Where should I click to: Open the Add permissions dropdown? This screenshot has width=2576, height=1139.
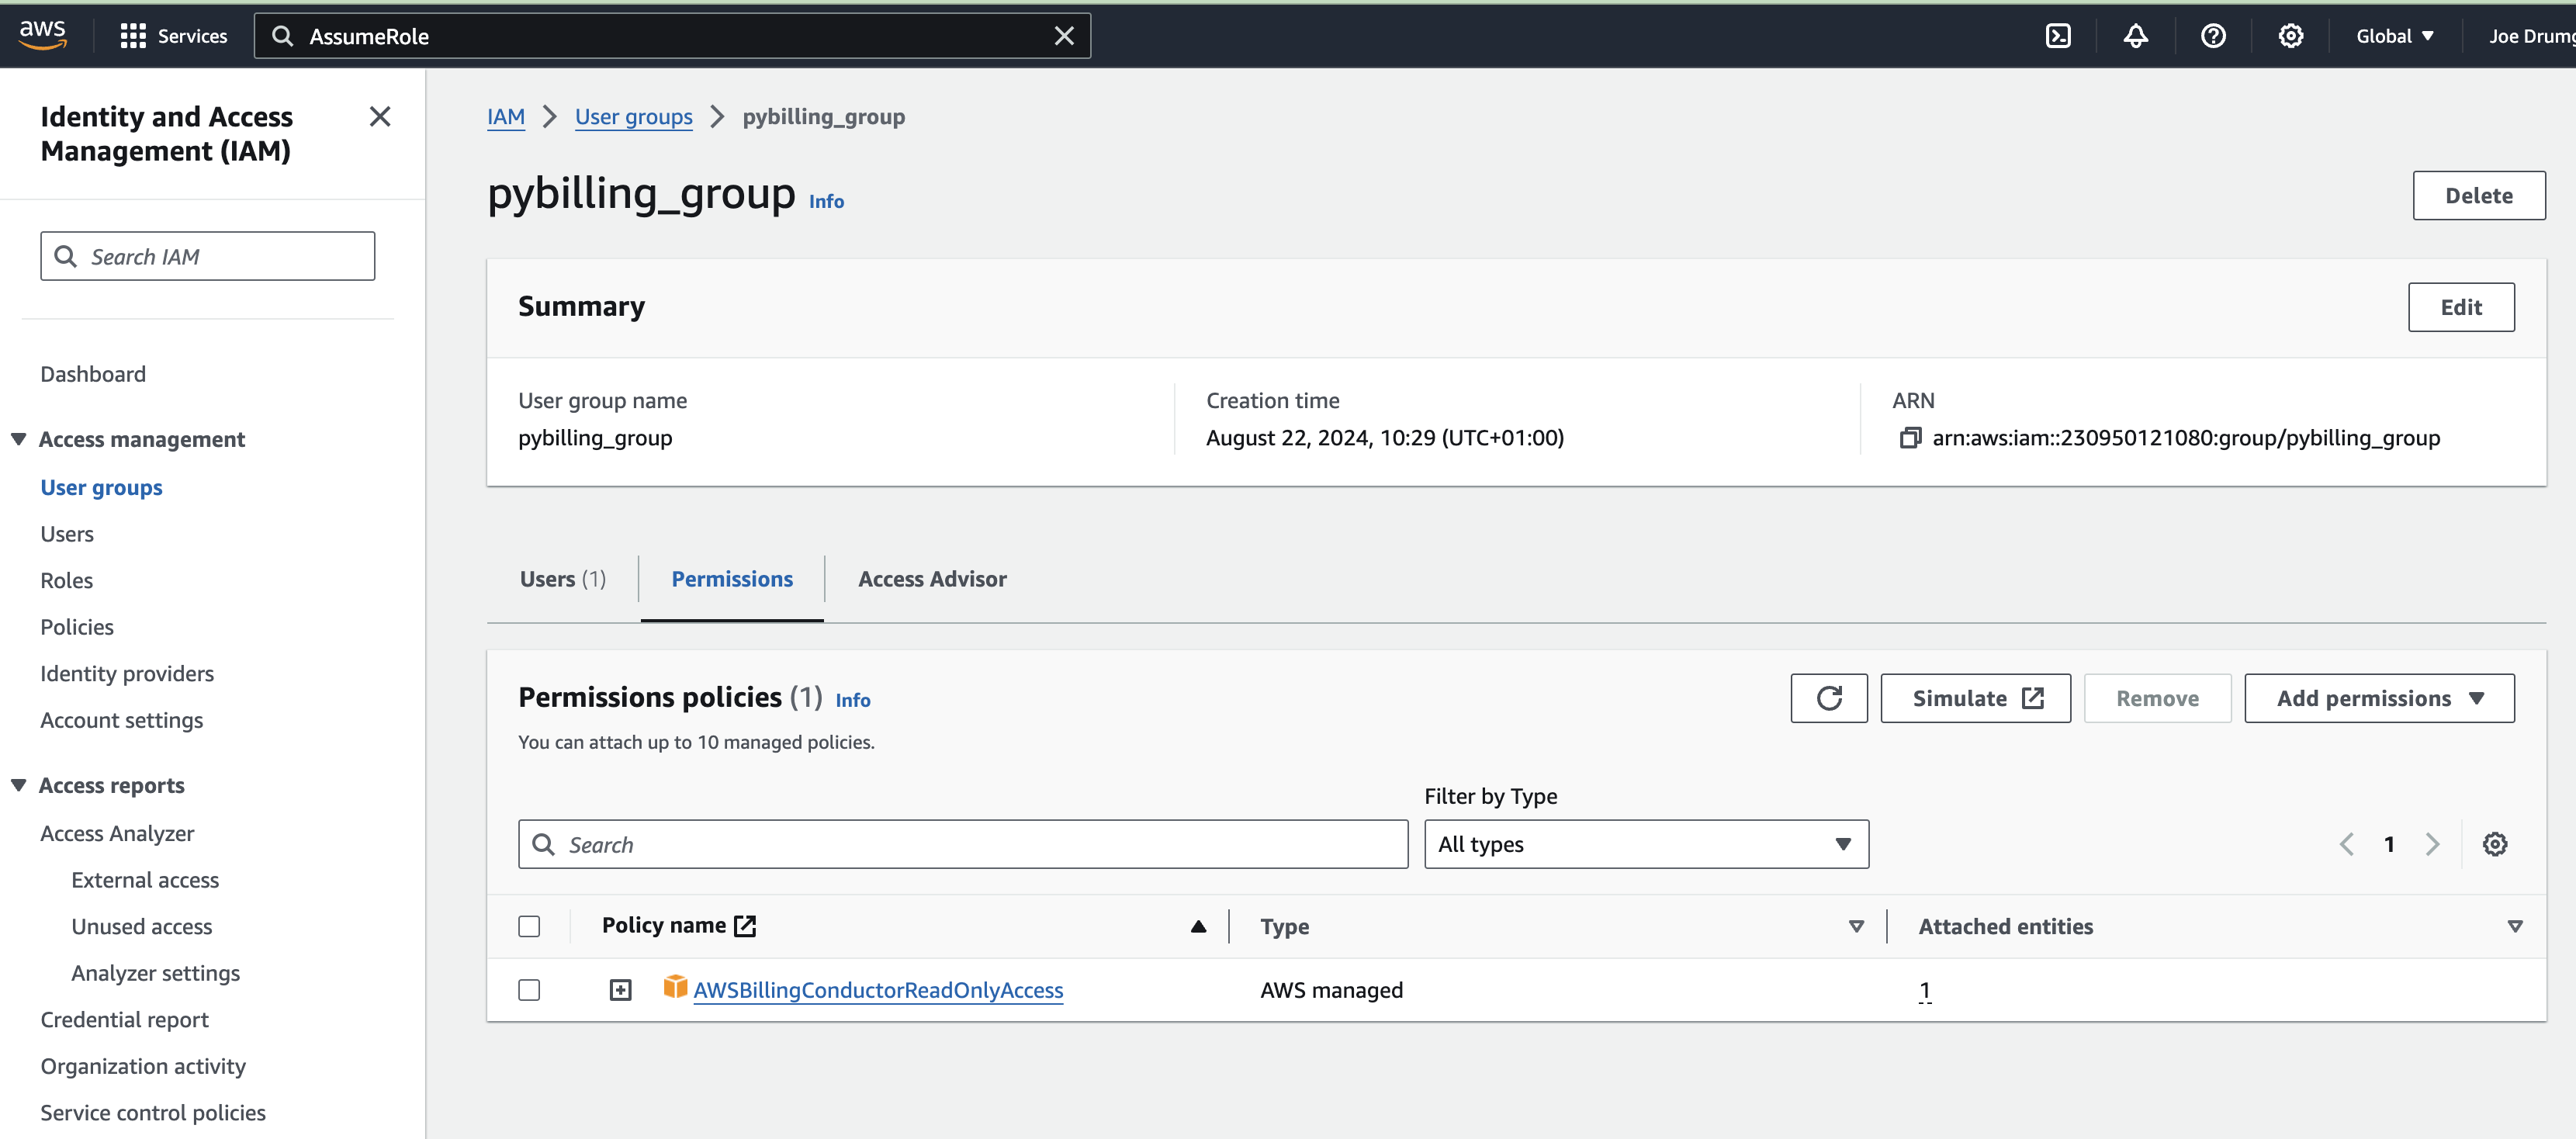click(x=2379, y=698)
